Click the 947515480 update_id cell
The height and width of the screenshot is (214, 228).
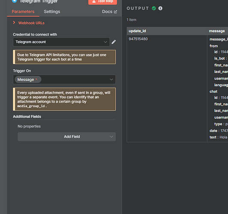coord(138,39)
